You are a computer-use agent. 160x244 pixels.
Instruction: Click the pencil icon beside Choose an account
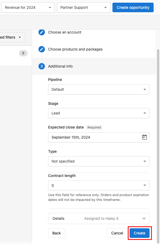42,32
